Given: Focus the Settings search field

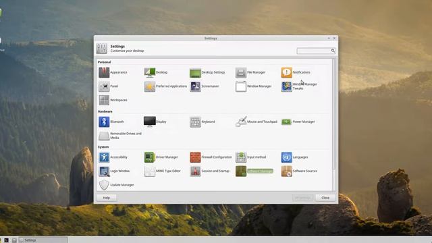Looking at the screenshot, I should 316,51.
